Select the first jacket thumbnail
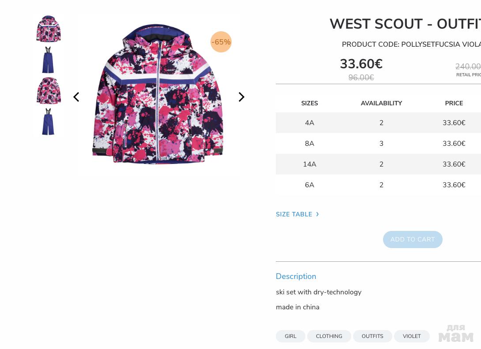Screen dimensions: 481x349 coord(49,29)
